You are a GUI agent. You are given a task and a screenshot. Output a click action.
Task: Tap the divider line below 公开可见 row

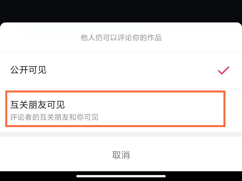[x=121, y=88]
